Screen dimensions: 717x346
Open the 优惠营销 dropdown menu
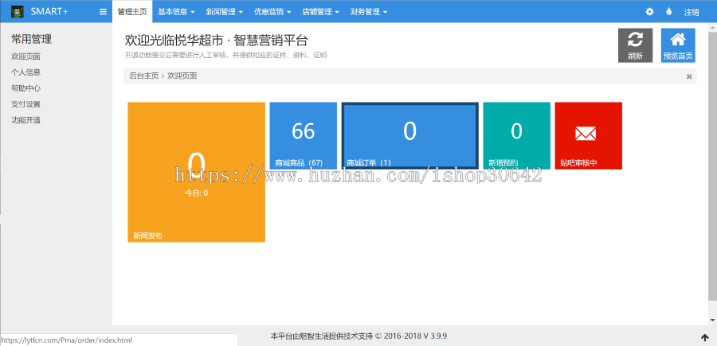coord(272,12)
